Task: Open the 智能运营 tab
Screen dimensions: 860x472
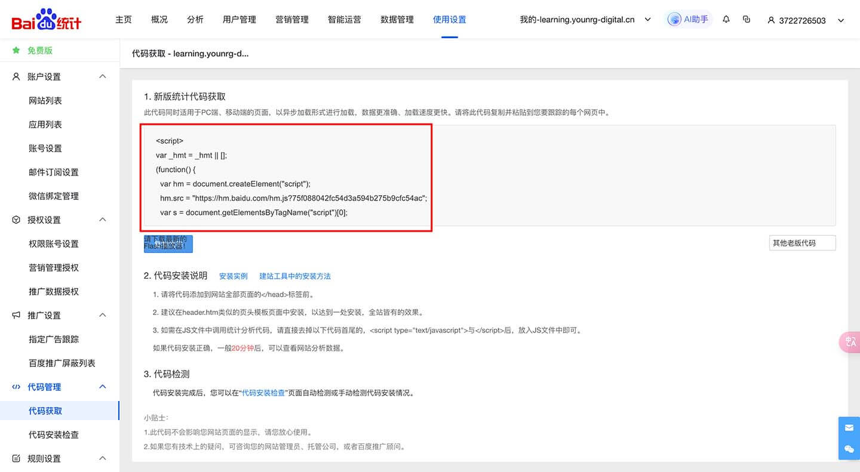Action: (x=345, y=20)
